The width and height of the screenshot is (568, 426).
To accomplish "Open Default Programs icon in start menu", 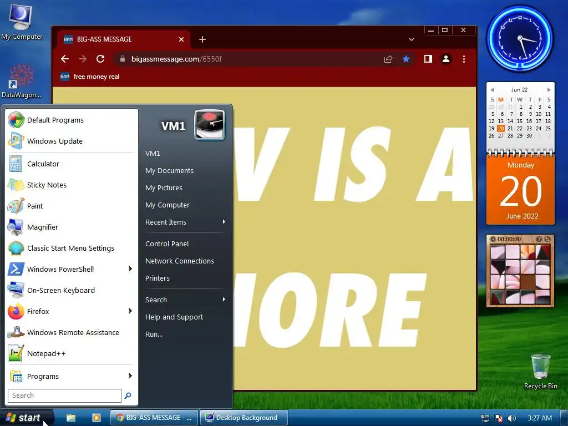I will pyautogui.click(x=16, y=120).
